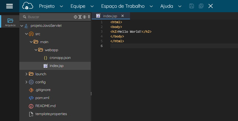Click the Save all files icon
The width and height of the screenshot is (238, 121).
point(201,6)
